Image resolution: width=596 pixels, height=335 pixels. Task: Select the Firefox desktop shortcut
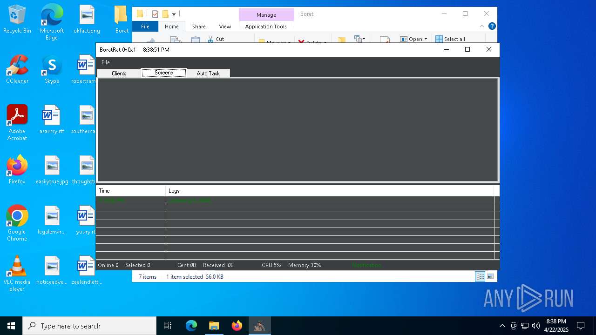tap(17, 170)
